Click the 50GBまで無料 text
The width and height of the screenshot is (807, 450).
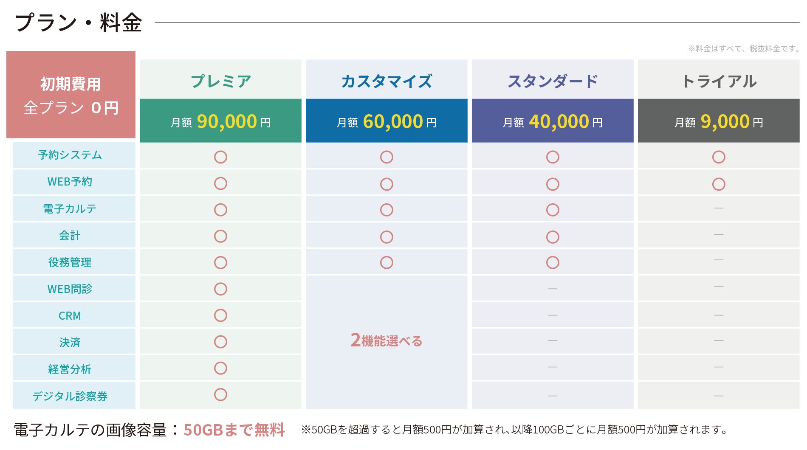pyautogui.click(x=234, y=430)
